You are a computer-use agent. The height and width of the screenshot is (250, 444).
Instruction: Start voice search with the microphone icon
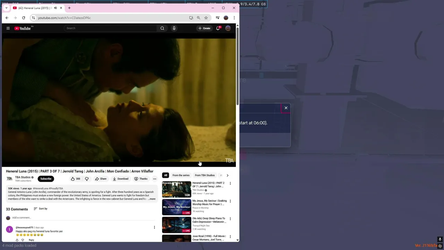174,28
